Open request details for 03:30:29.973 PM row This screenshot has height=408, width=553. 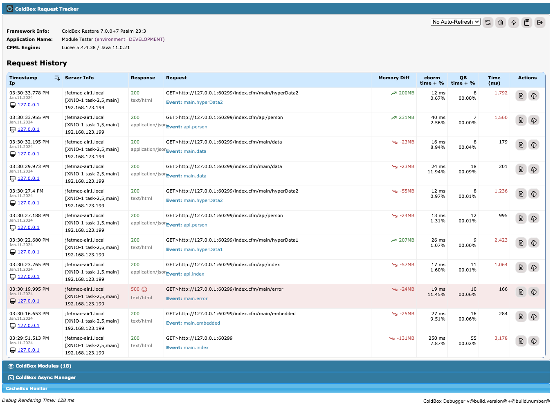(x=521, y=170)
